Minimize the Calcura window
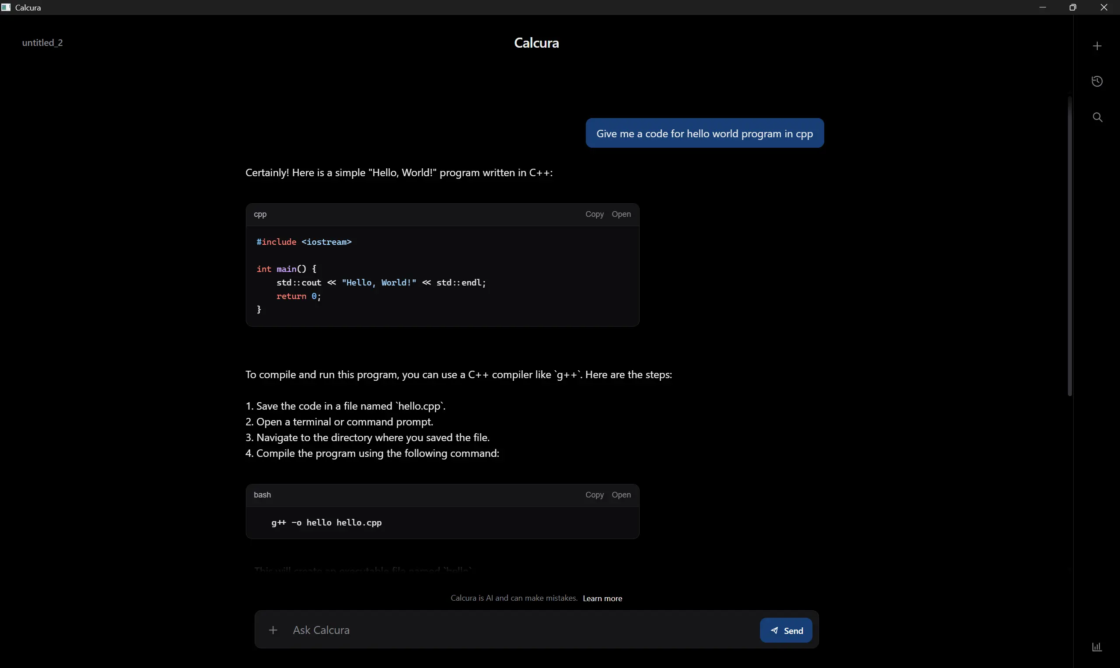 (x=1043, y=7)
